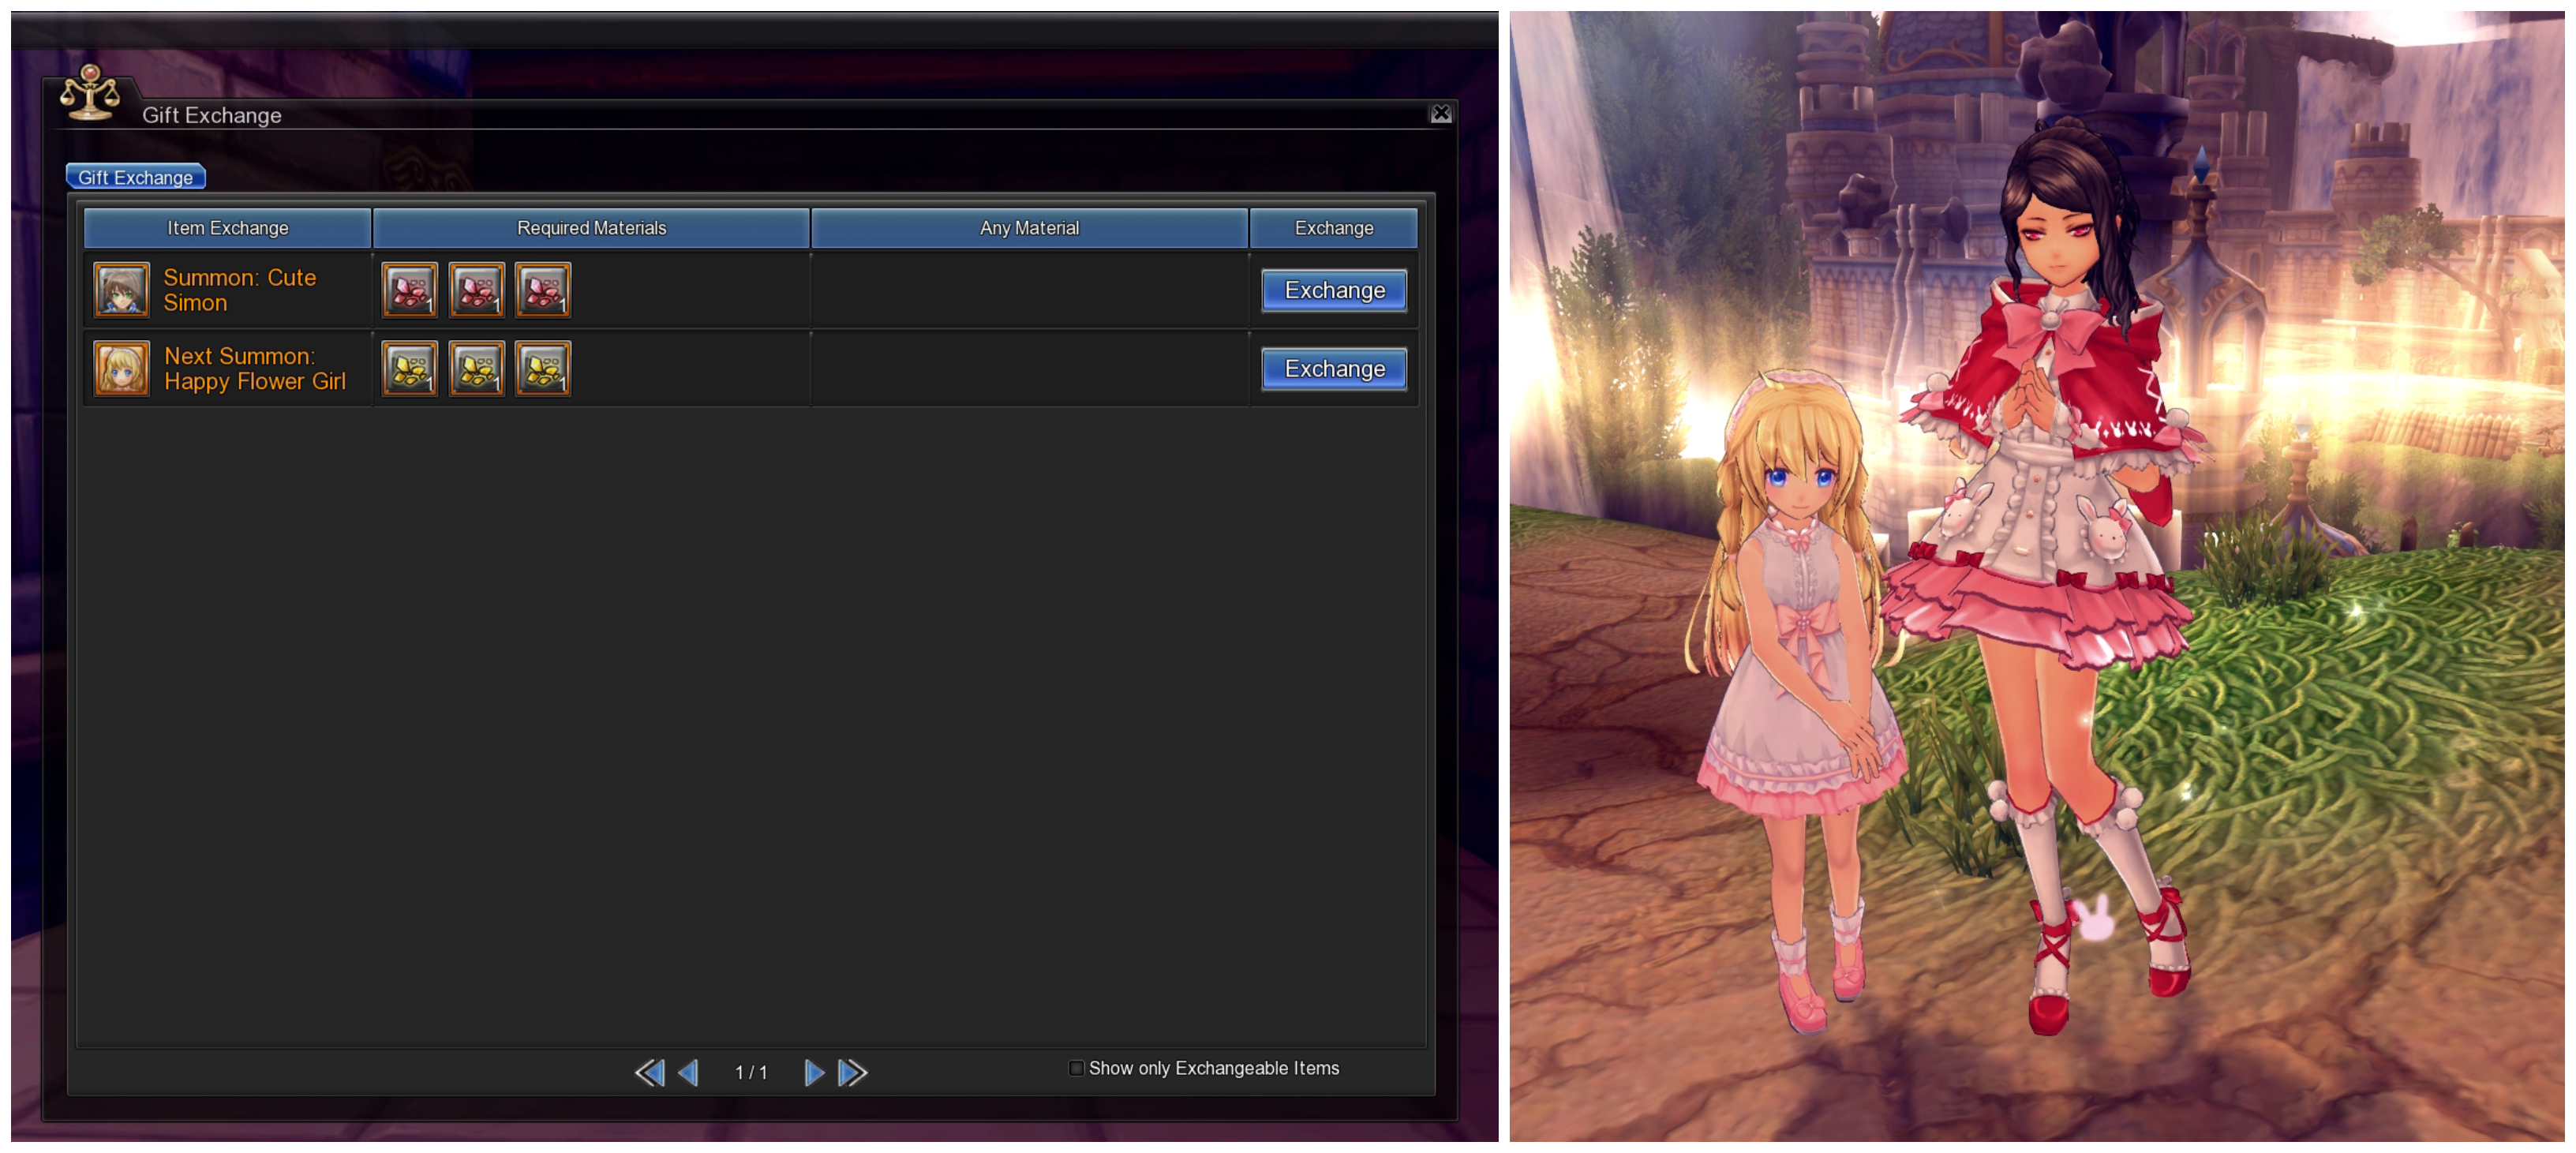Select first gold material in Flower Girl row
The image size is (2576, 1153).
click(x=409, y=368)
